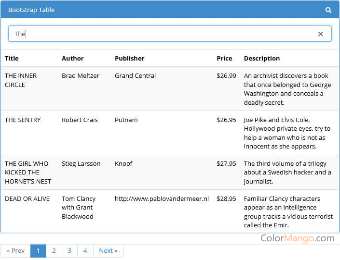Click inside the search input containing 'The'

coord(164,34)
